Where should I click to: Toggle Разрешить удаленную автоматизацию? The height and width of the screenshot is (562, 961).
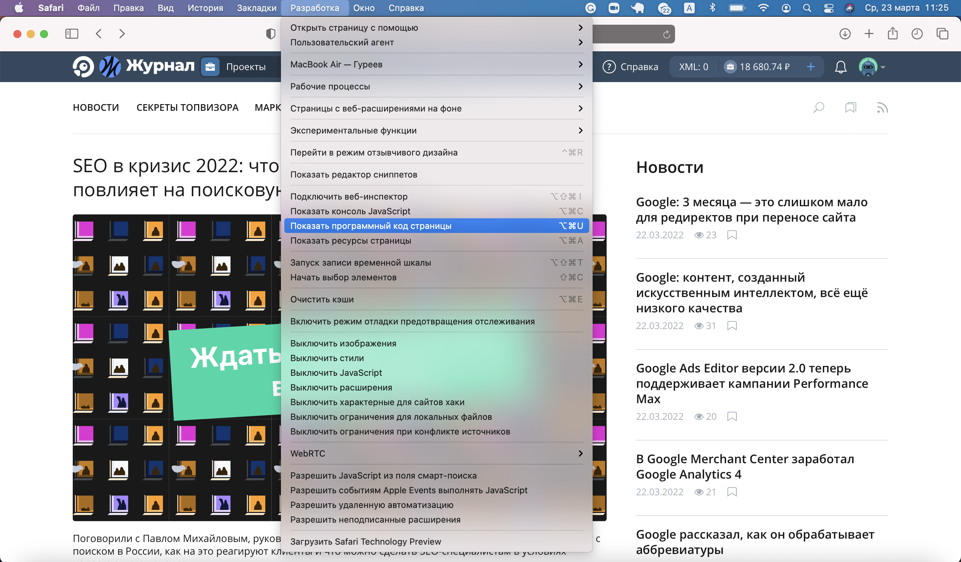437,505
